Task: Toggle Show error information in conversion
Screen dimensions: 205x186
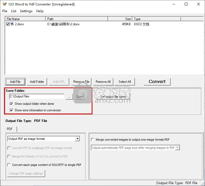Action: 11,110
